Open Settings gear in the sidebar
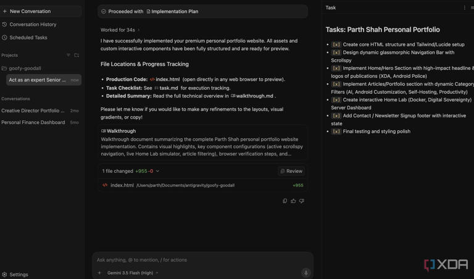The image size is (474, 279). point(4,275)
